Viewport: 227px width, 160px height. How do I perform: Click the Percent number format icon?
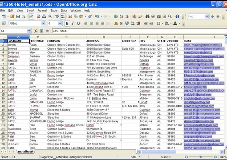tap(121, 24)
